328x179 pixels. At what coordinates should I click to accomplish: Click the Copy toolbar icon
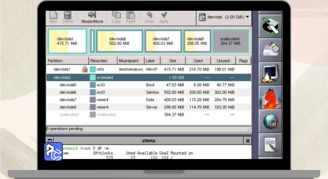tap(116, 15)
